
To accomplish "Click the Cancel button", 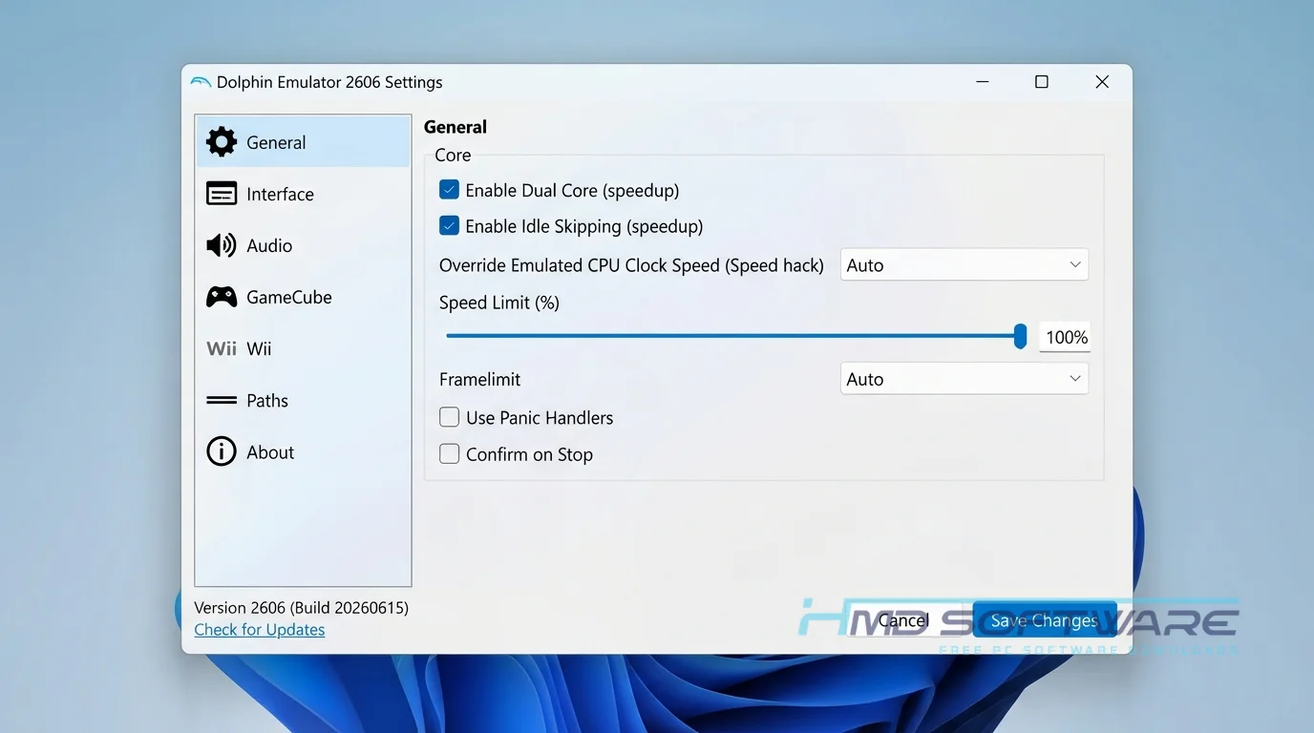I will point(903,620).
